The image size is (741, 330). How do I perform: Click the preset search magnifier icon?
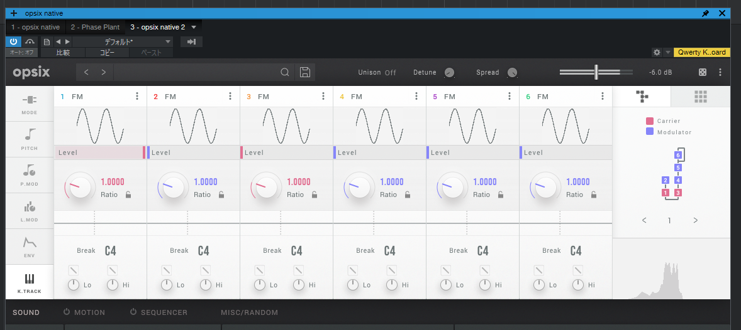[x=285, y=72]
